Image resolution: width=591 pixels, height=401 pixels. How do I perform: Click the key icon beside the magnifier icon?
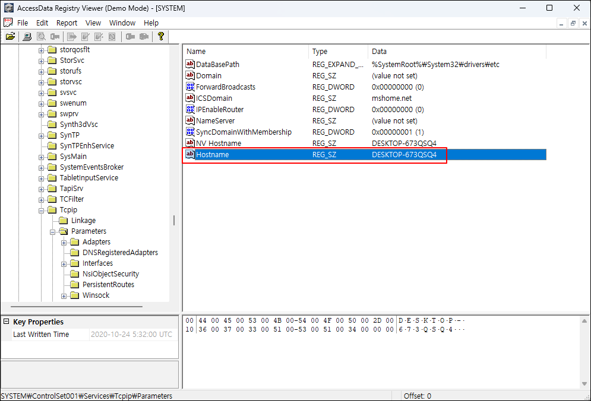(55, 36)
